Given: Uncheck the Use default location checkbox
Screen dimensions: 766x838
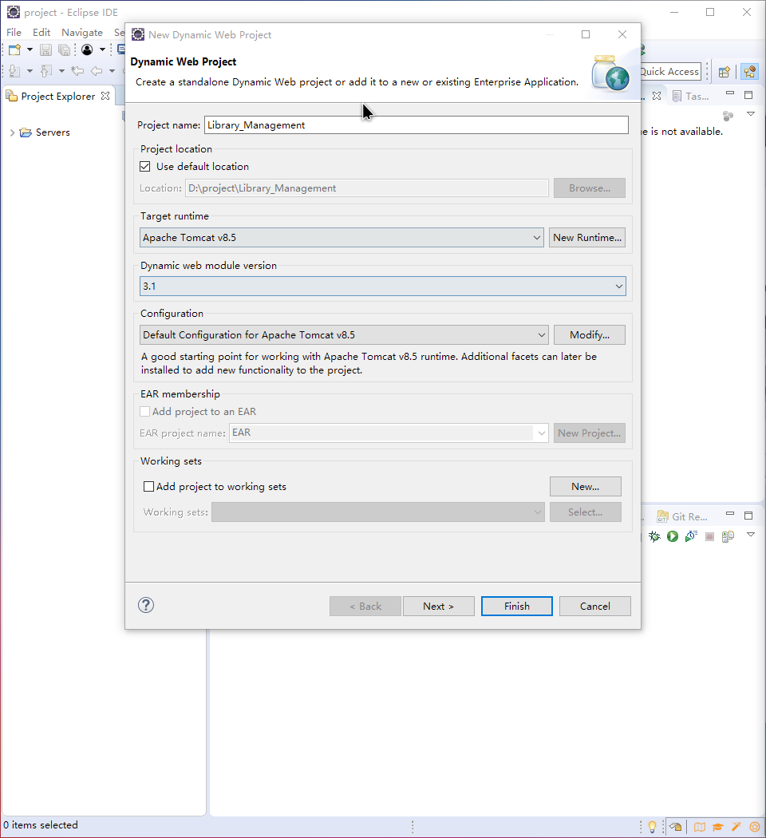Looking at the screenshot, I should click(144, 166).
